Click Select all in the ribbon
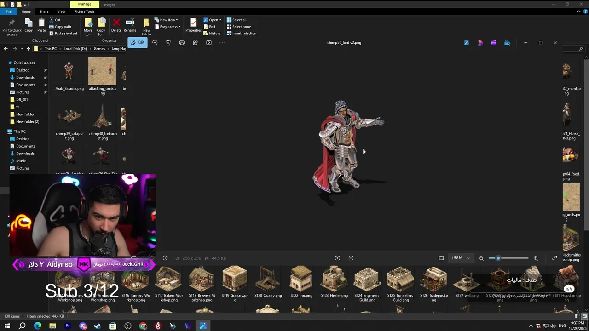This screenshot has width=589, height=331. [x=237, y=20]
